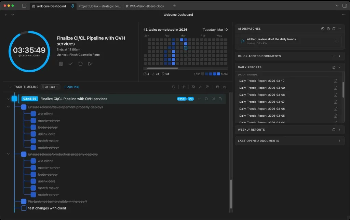
Task: Skip the Finalize CI/CL Pipeline row task
Action: [x=213, y=99]
